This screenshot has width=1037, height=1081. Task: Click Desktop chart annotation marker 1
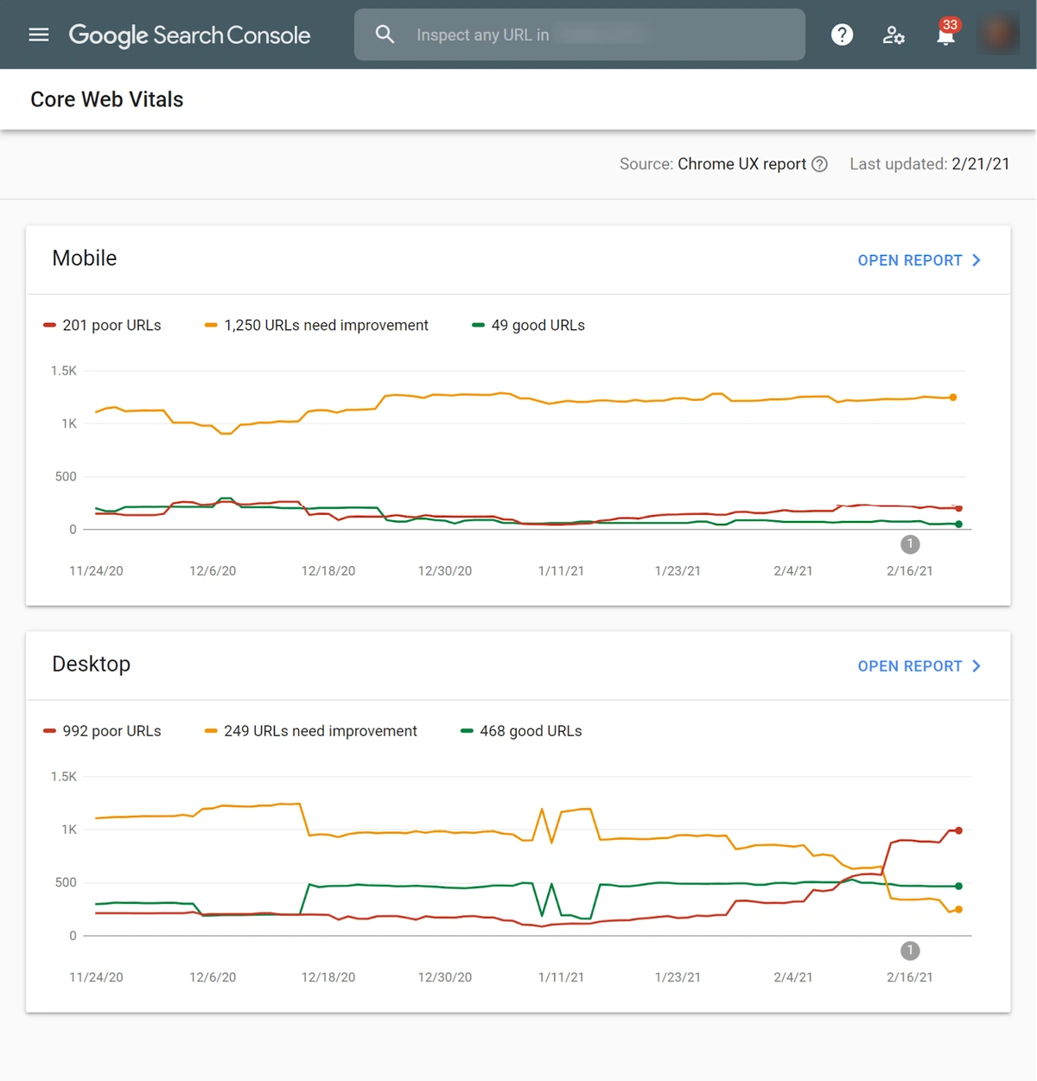910,951
